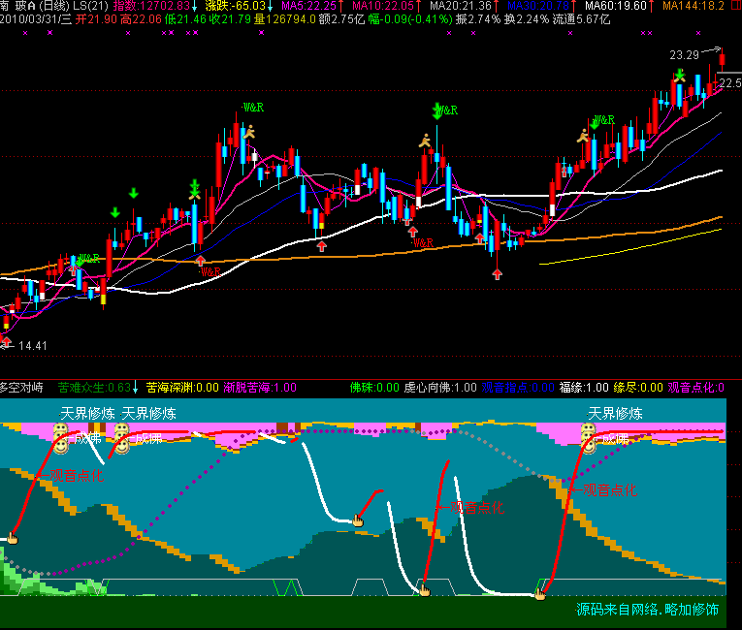The image size is (742, 630).
Task: Click the 涨跌:-65.03 change value
Action: (x=235, y=6)
